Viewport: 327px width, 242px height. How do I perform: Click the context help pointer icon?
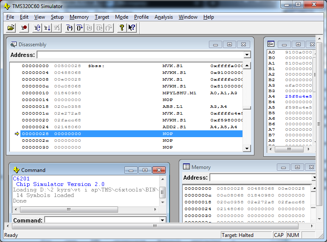(x=132, y=28)
